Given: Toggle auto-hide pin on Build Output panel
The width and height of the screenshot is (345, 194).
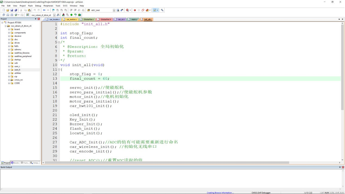Looking at the screenshot, I should point(340,167).
